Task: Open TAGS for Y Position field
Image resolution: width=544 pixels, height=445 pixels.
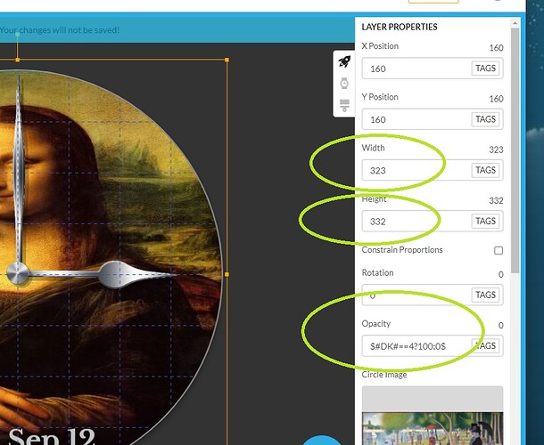Action: 485,119
